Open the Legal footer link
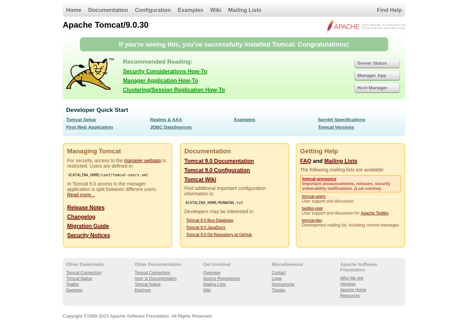The width and height of the screenshot is (468, 322). pyautogui.click(x=276, y=279)
